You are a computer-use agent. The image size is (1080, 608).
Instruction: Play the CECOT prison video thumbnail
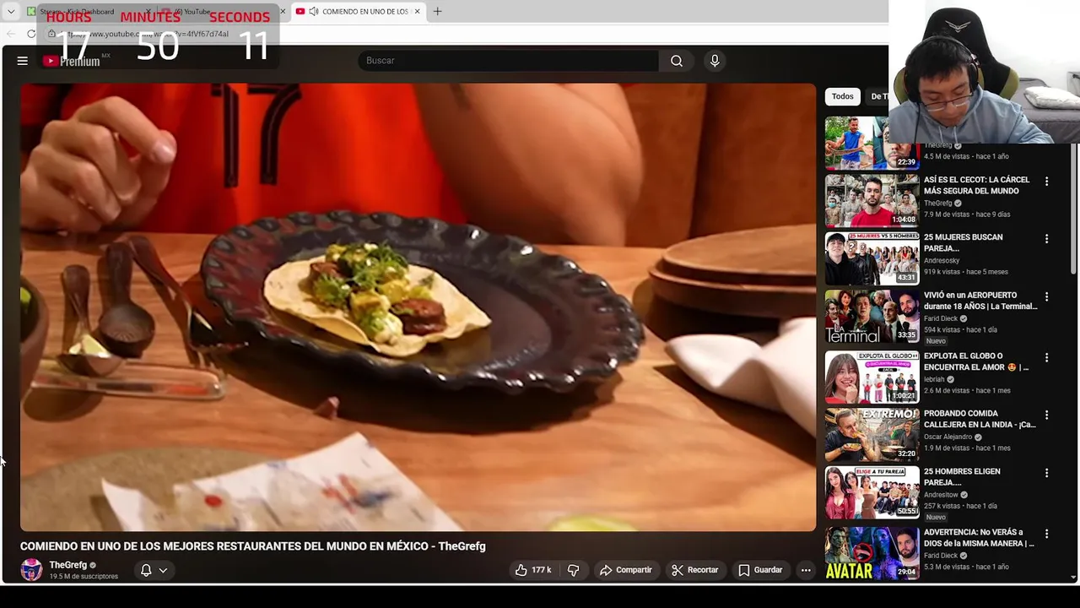872,200
